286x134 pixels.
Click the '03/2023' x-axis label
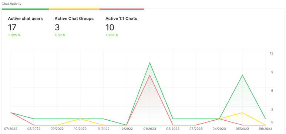196,129
